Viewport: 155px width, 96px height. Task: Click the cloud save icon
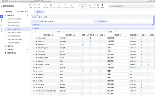30,5
